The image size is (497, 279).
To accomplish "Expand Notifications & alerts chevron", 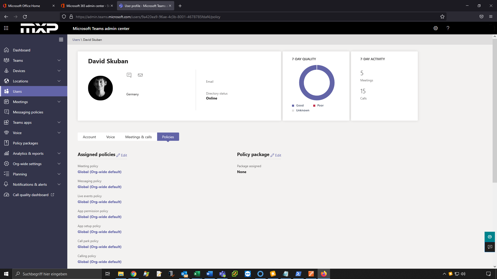I will (x=59, y=184).
